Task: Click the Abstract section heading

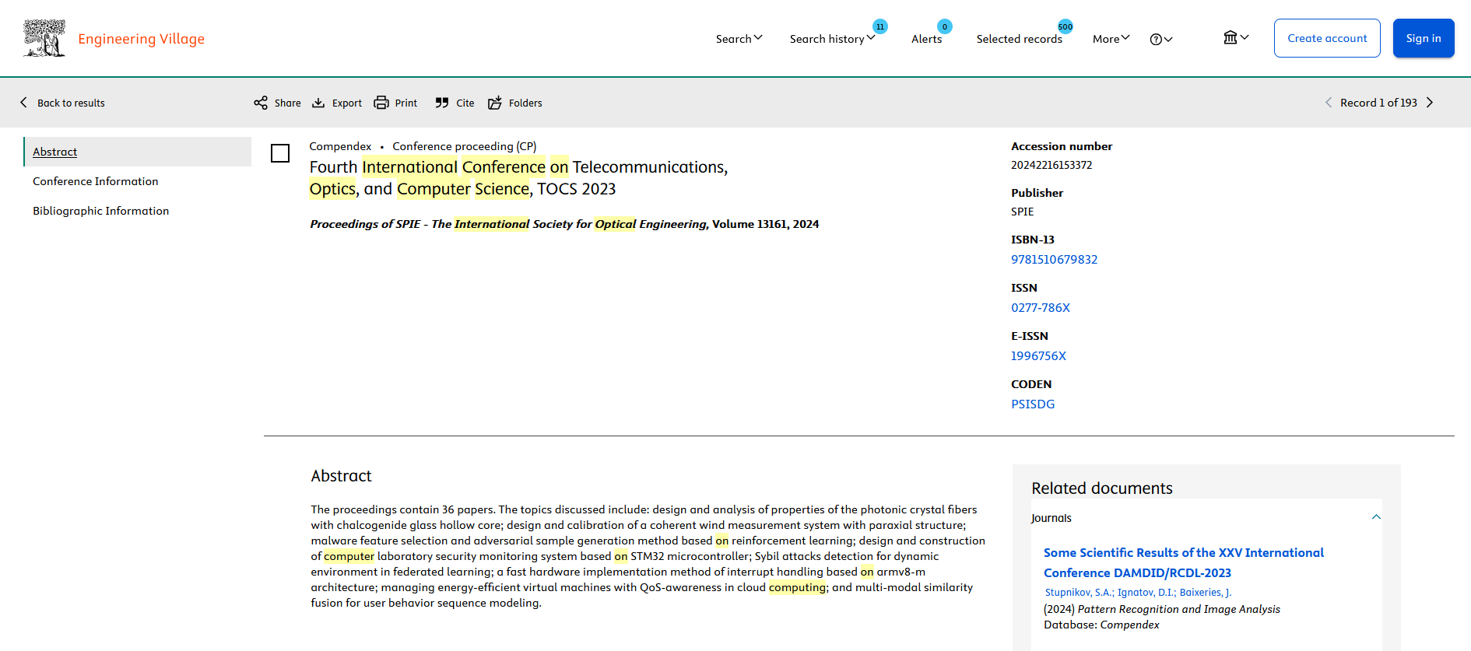Action: point(341,476)
